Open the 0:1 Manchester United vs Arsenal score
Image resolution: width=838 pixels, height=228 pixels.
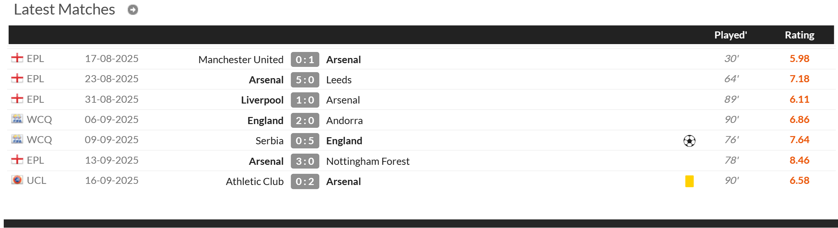(305, 59)
